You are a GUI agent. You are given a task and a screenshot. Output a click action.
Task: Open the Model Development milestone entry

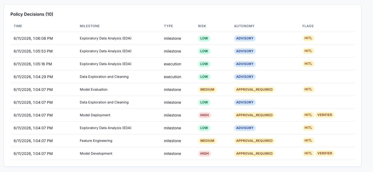pyautogui.click(x=96, y=154)
